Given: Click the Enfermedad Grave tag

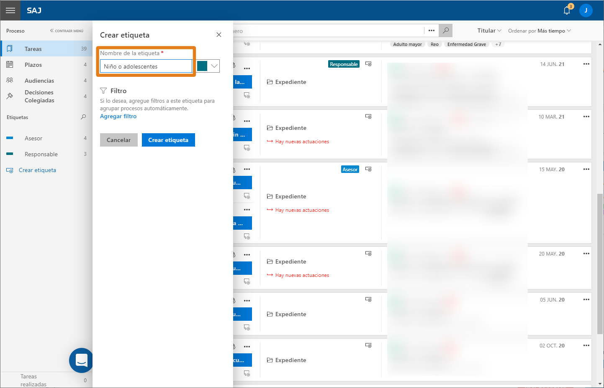Looking at the screenshot, I should [467, 44].
